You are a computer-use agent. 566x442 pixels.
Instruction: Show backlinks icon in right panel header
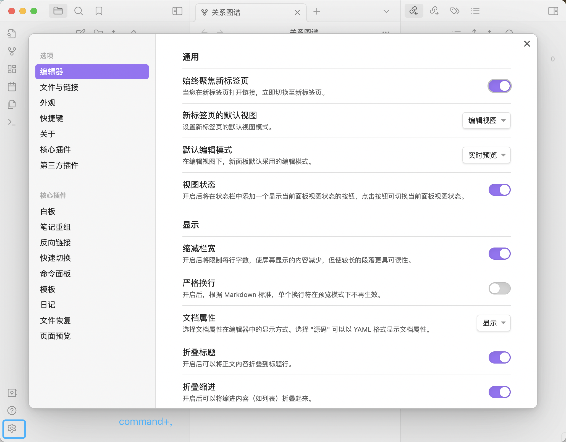click(414, 11)
